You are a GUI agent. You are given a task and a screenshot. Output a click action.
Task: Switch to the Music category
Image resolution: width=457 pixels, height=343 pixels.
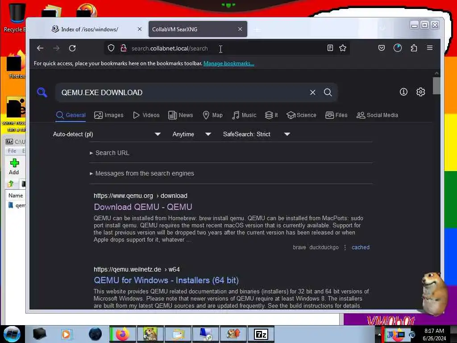tap(244, 115)
